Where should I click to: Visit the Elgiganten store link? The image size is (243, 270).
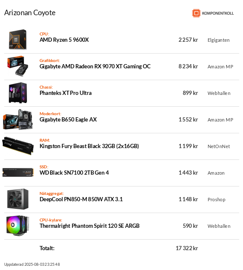click(x=219, y=40)
